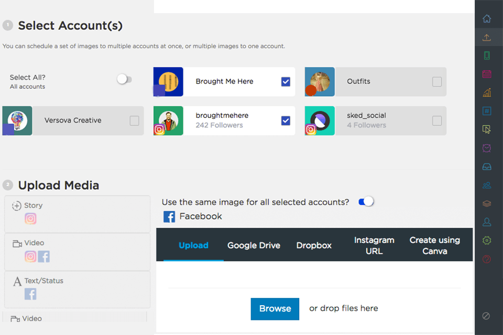This screenshot has width=503, height=335.
Task: Open the home icon in sidebar
Action: point(487,19)
